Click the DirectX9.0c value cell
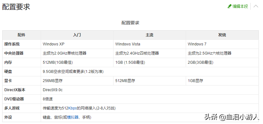 (149, 90)
